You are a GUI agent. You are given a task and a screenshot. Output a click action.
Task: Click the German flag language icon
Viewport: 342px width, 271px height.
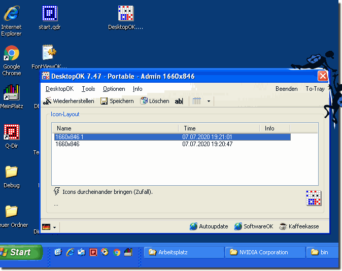pyautogui.click(x=46, y=227)
